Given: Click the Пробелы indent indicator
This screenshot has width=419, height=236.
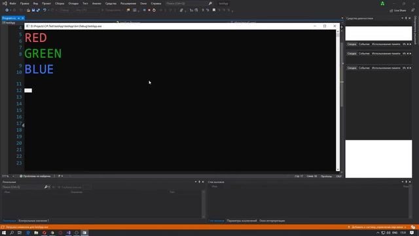Looking at the screenshot, I should 326,176.
